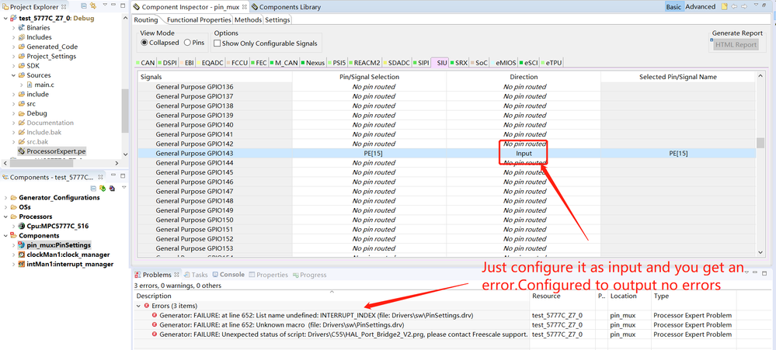Collapse the Processors node arrow
The image size is (776, 350).
click(5, 217)
